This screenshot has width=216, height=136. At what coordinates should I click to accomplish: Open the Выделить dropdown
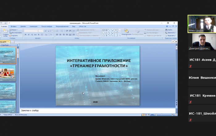pos(171,35)
